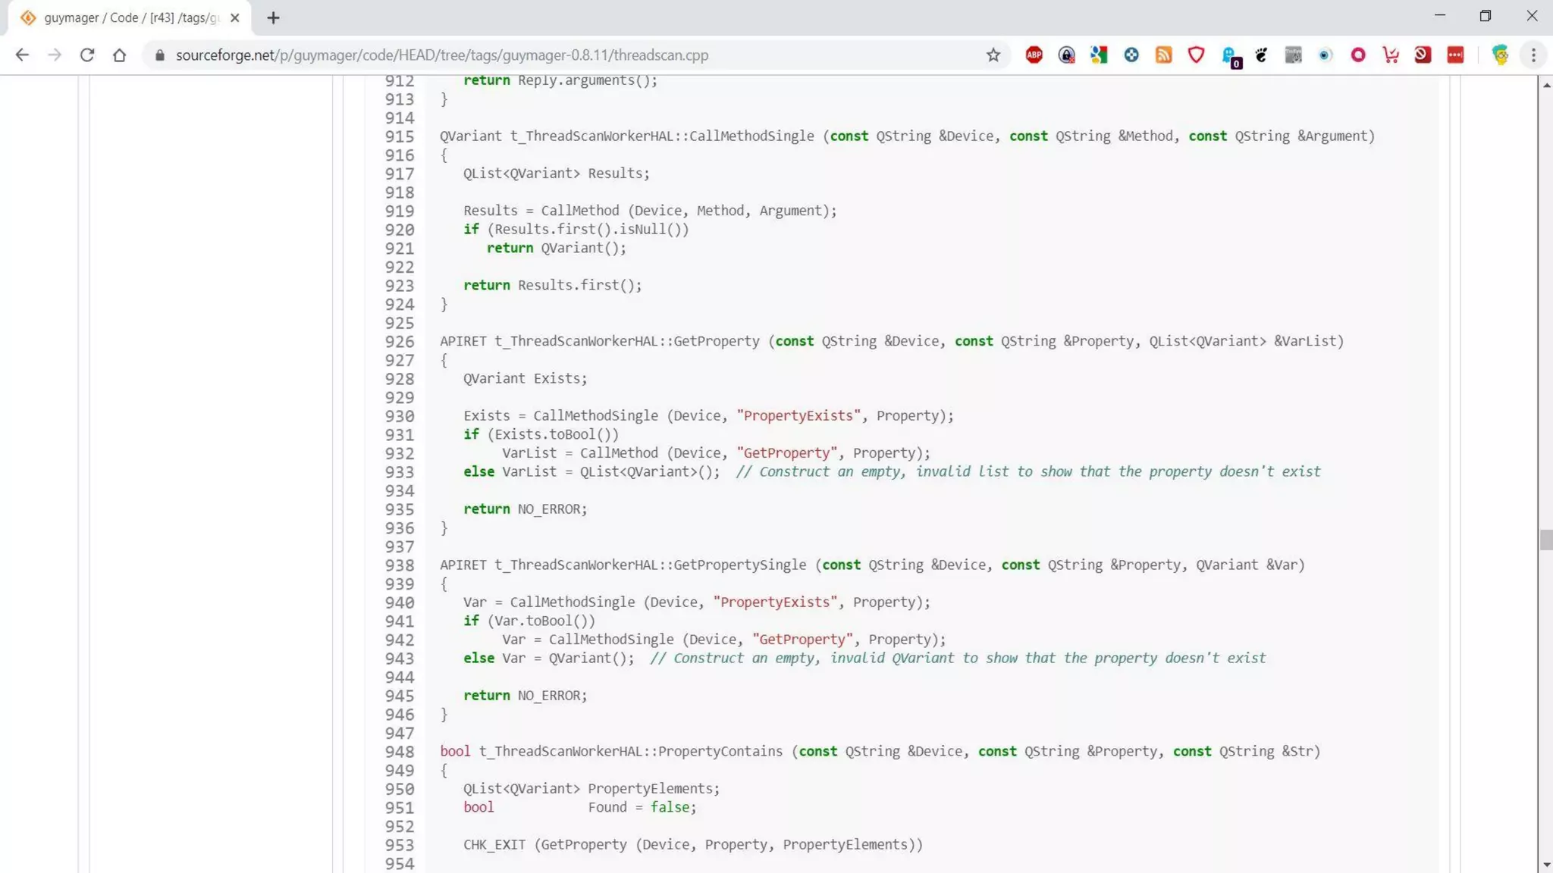The image size is (1553, 873).
Task: Click the LastPass extension icon
Action: [1455, 55]
